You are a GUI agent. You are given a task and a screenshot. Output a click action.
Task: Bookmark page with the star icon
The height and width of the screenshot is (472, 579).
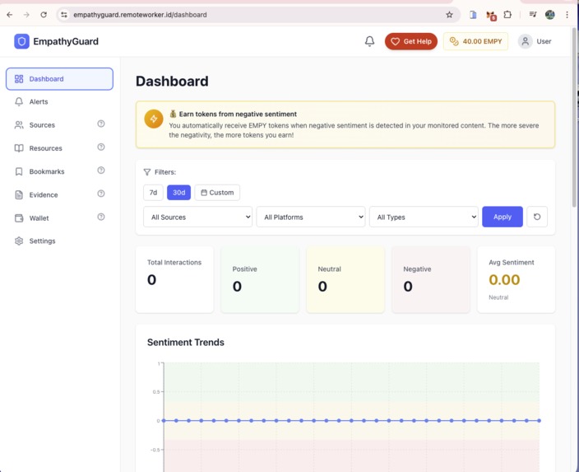[x=449, y=15]
